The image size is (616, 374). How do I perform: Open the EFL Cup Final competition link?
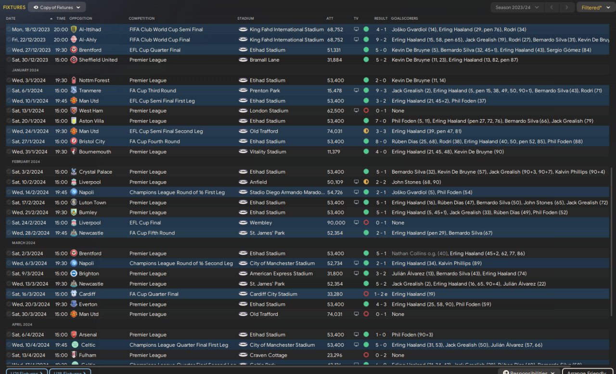tap(145, 223)
